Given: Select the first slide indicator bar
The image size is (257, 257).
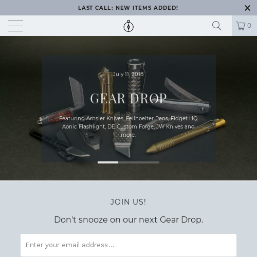Looking at the screenshot, I should 108,162.
